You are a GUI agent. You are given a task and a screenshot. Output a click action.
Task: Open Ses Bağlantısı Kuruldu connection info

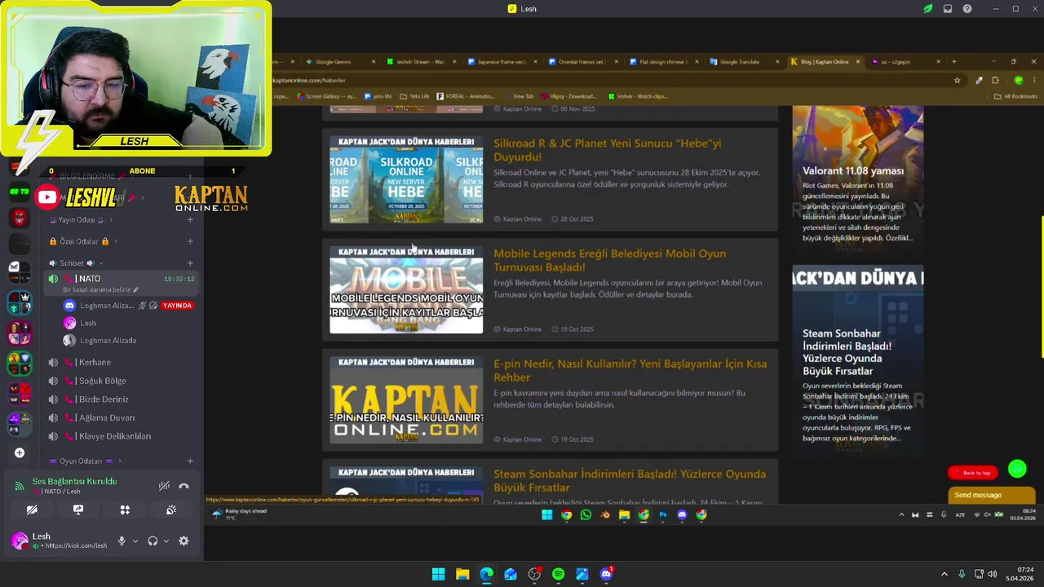pos(74,481)
